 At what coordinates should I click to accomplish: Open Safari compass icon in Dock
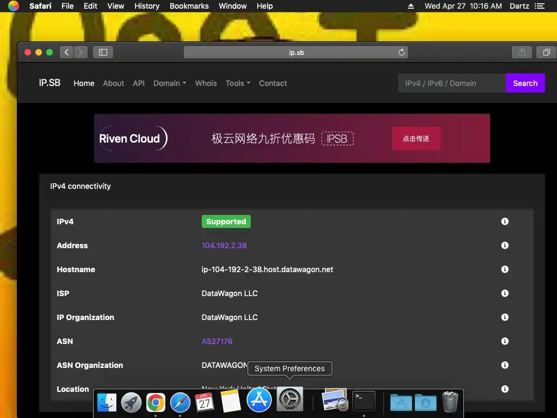180,402
